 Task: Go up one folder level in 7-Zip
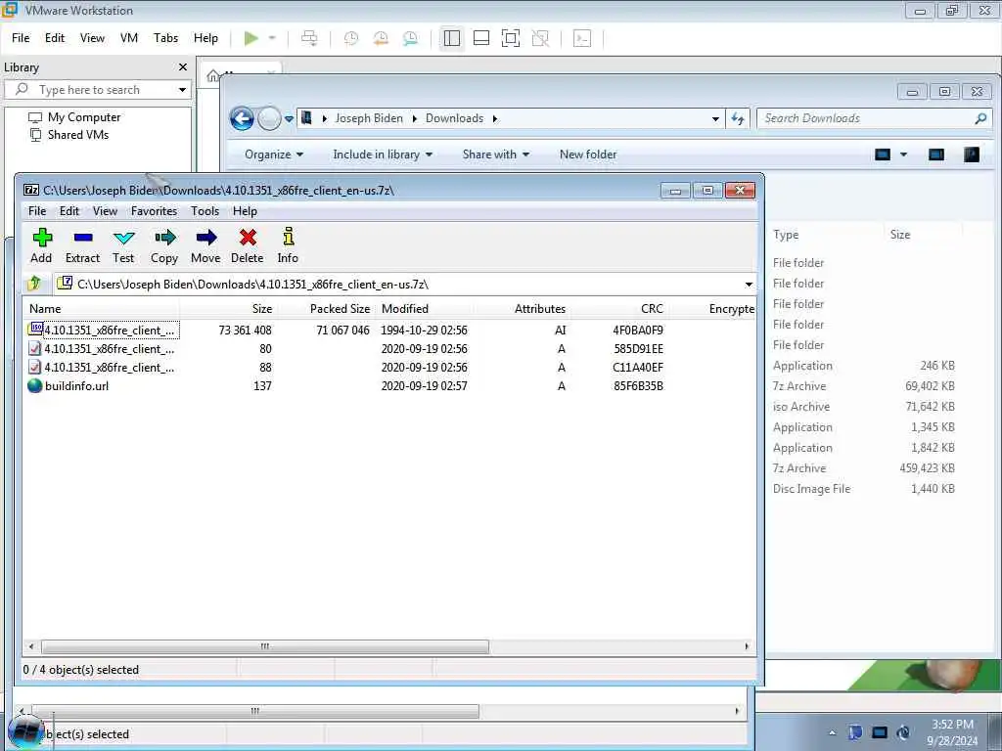pyautogui.click(x=34, y=283)
